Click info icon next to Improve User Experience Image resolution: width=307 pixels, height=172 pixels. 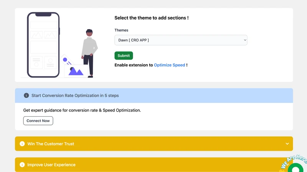tap(22, 165)
